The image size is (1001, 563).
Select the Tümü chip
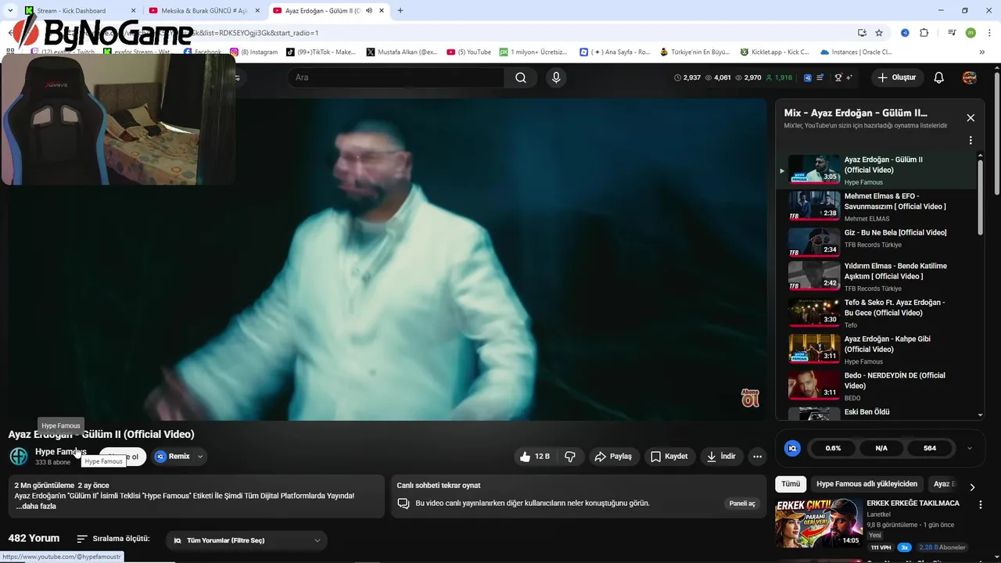pos(791,484)
